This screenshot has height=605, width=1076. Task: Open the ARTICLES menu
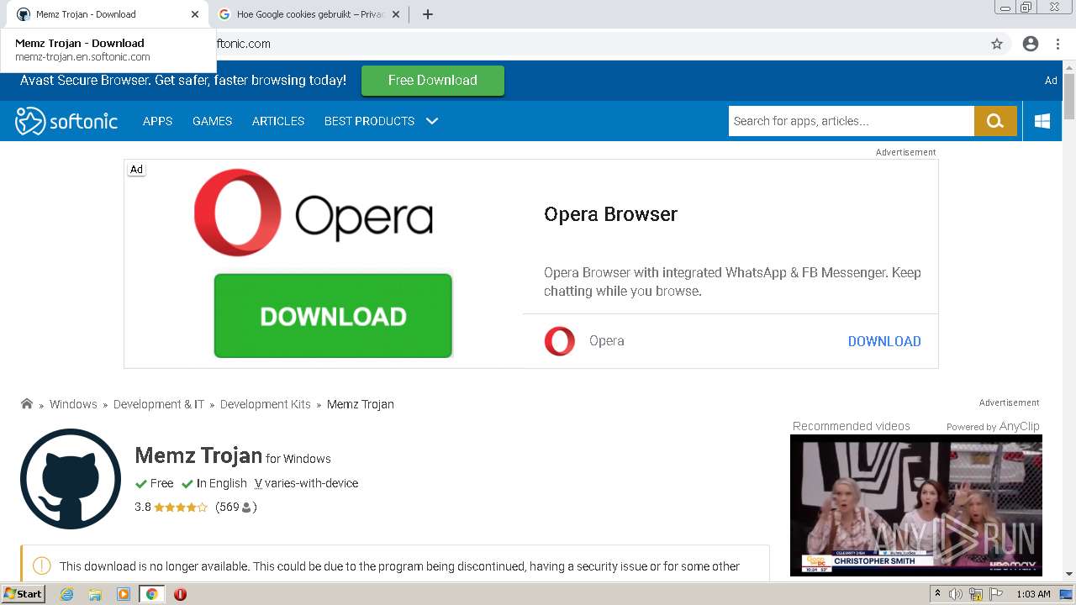pos(278,121)
